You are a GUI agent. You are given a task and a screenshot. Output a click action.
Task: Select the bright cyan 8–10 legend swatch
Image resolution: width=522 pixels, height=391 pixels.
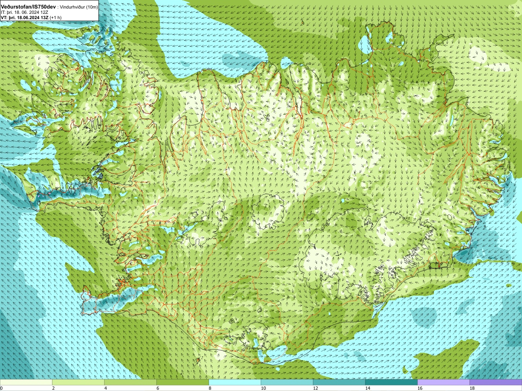tap(235, 382)
